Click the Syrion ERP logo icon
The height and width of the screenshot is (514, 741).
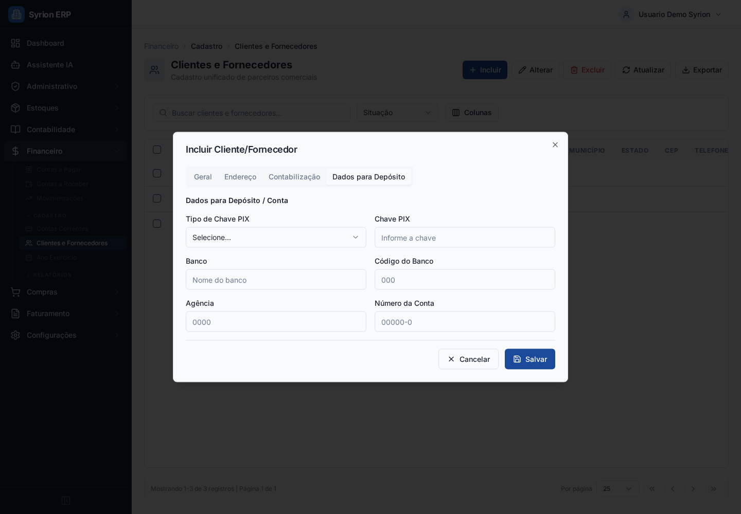click(x=16, y=14)
